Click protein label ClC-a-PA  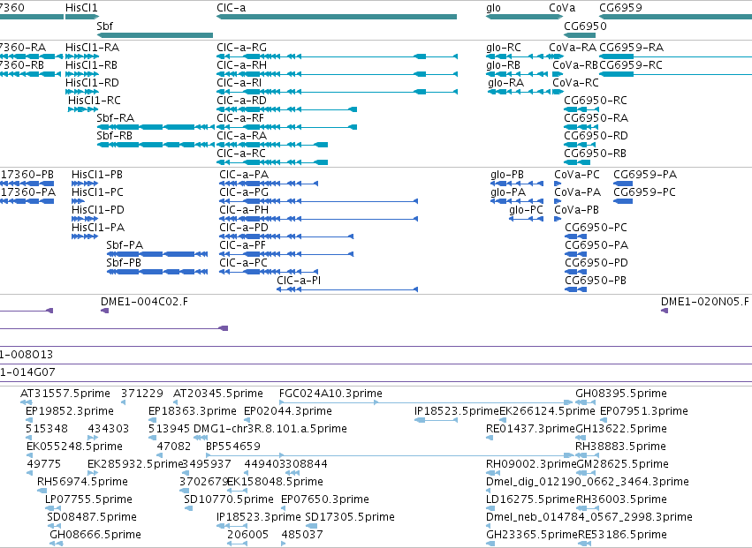[244, 175]
